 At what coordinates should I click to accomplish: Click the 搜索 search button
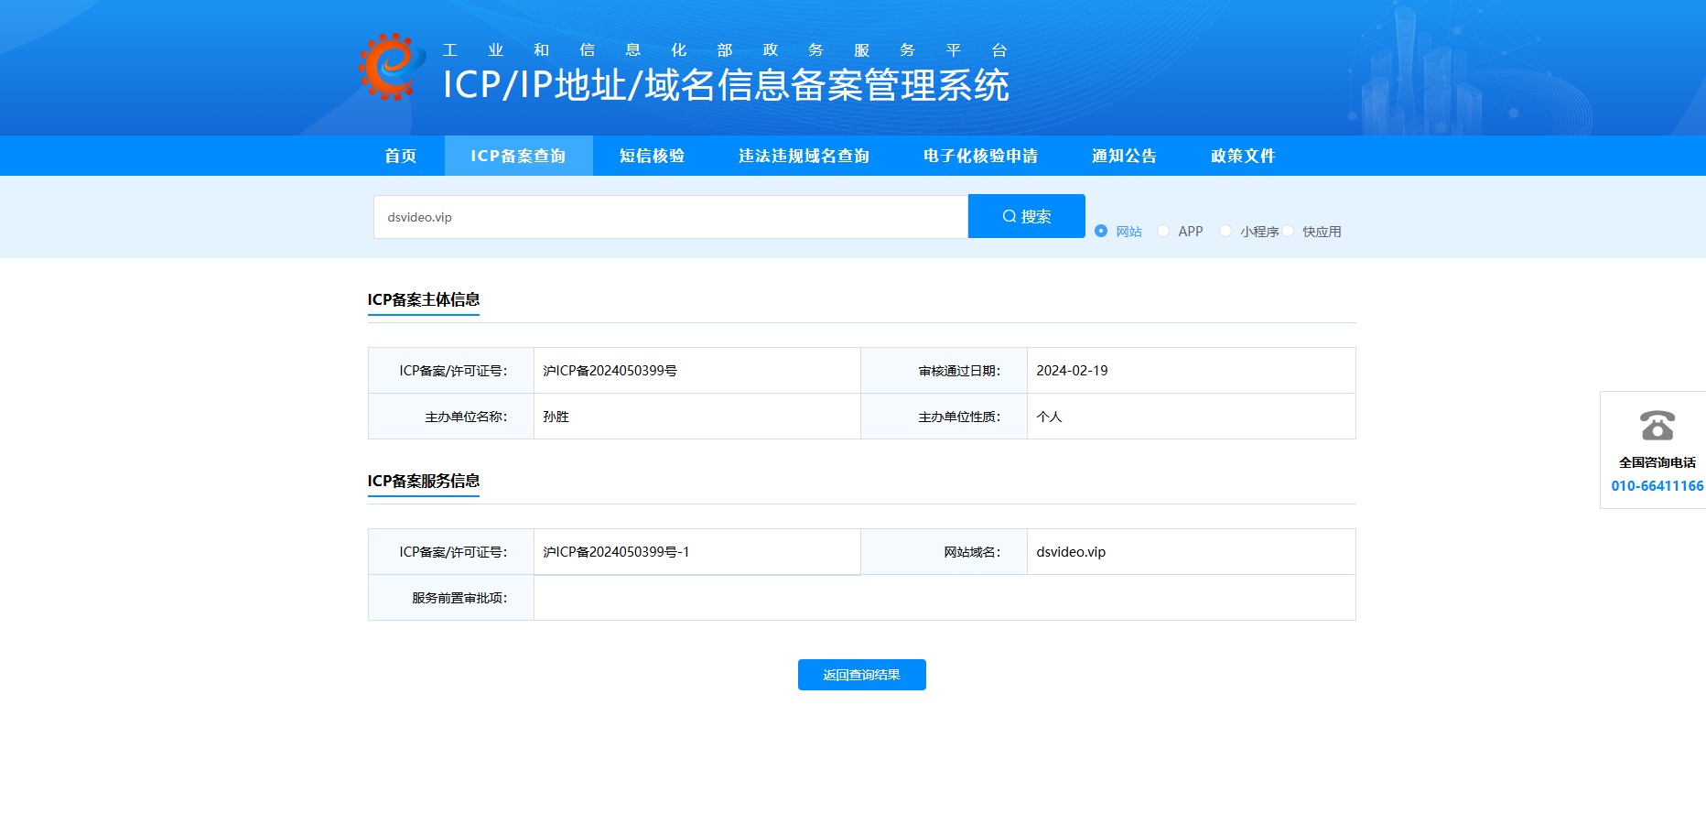pos(1027,216)
